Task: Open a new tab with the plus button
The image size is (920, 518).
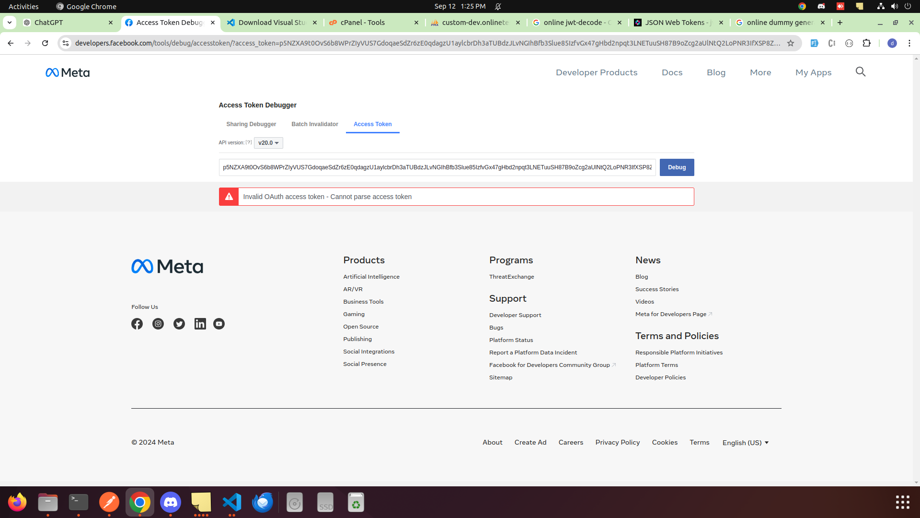Action: pos(840,23)
